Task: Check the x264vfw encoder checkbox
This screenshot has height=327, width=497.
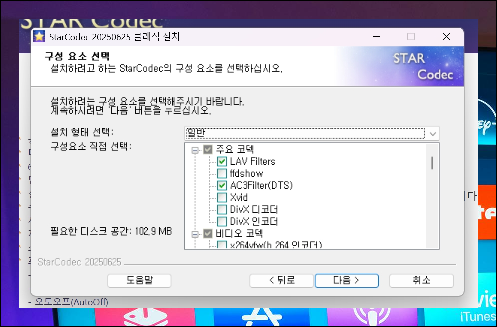Action: (222, 245)
